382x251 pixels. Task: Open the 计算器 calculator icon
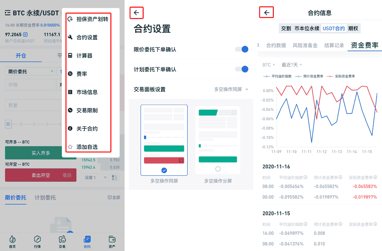coord(70,56)
